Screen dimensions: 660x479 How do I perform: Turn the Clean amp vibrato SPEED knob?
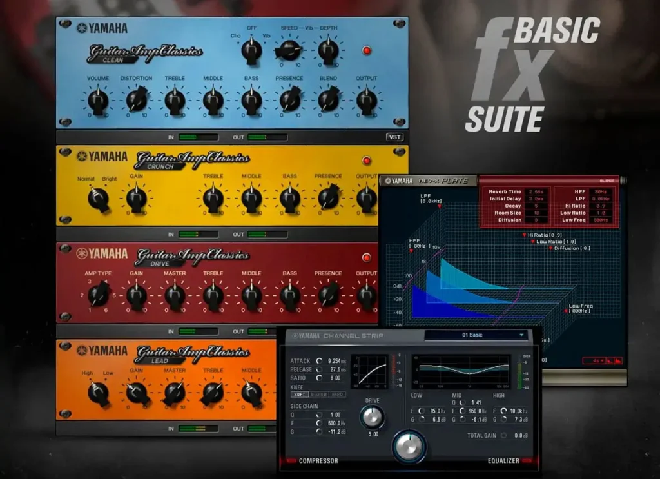pyautogui.click(x=289, y=51)
